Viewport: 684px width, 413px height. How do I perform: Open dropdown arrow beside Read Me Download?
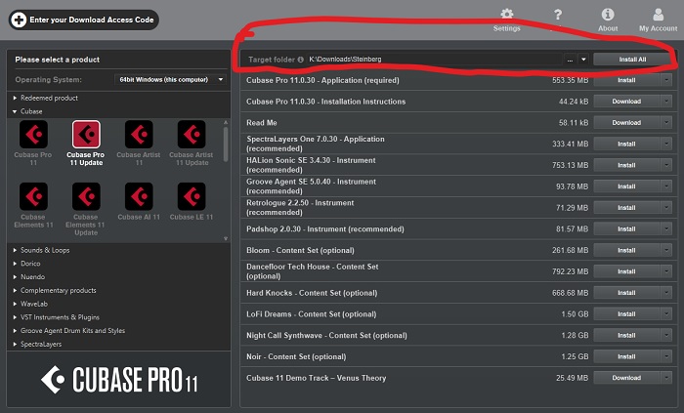666,123
